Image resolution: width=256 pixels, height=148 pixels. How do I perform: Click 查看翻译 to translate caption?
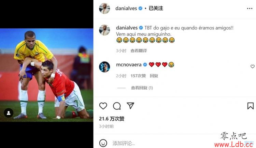pos(139,51)
